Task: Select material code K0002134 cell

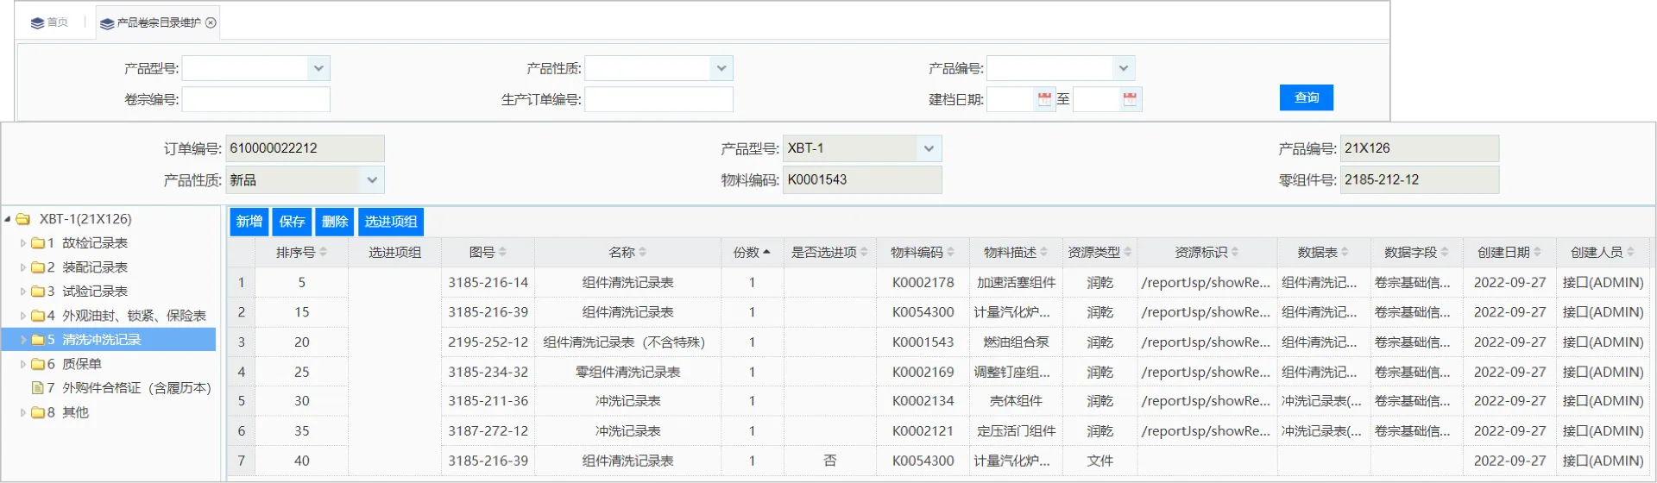Action: [923, 401]
